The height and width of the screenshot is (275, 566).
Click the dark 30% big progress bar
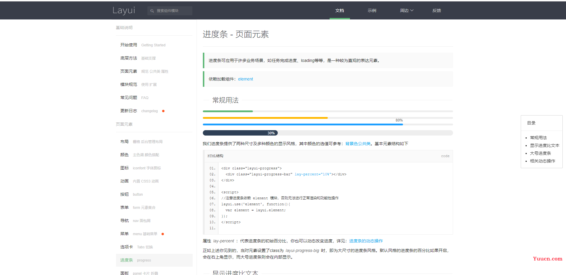click(x=240, y=133)
